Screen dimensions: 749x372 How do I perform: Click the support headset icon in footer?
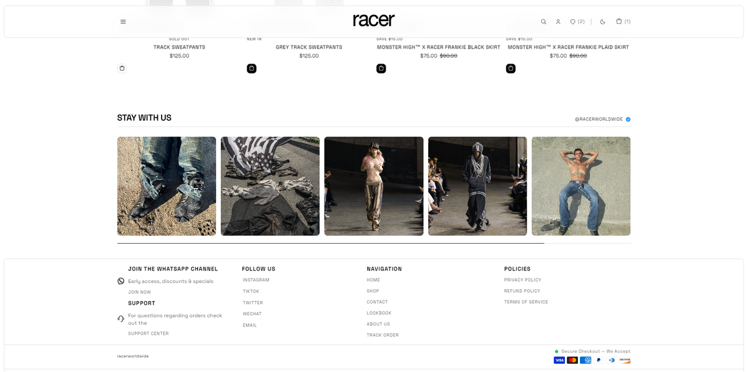(x=121, y=318)
